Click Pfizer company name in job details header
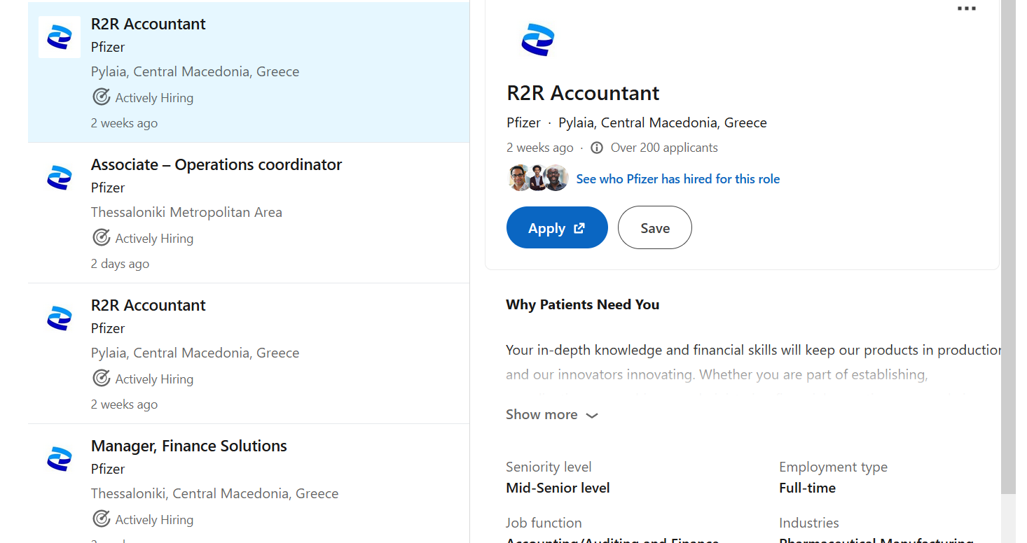 [524, 122]
